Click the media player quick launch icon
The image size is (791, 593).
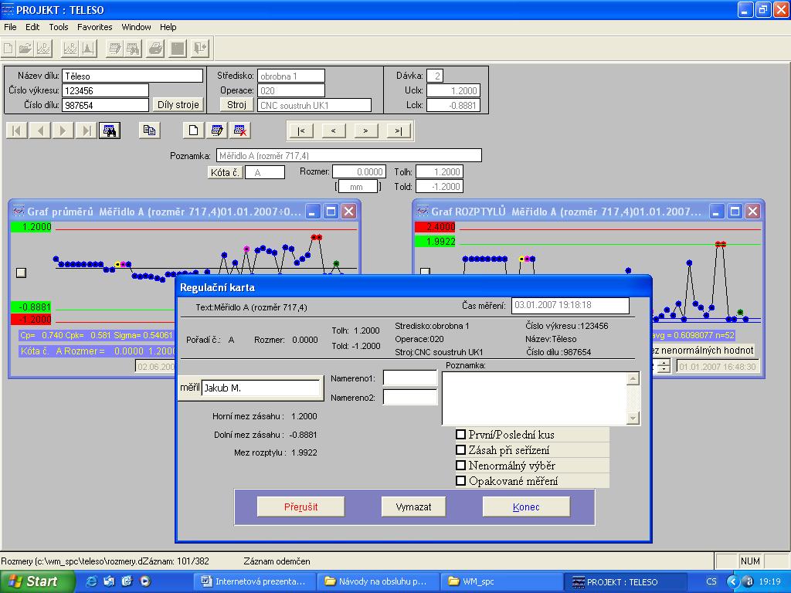pyautogui.click(x=144, y=581)
